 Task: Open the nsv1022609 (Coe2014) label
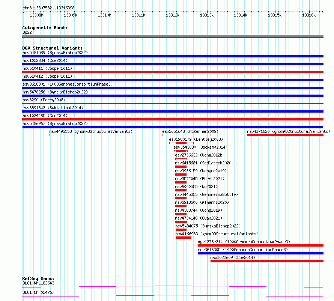233,257
